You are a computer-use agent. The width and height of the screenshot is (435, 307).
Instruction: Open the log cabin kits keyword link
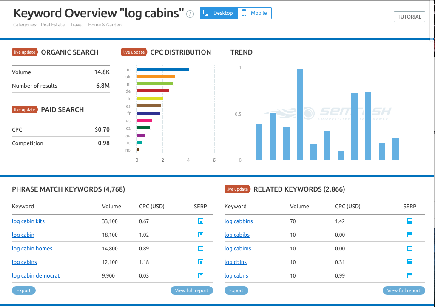point(28,221)
